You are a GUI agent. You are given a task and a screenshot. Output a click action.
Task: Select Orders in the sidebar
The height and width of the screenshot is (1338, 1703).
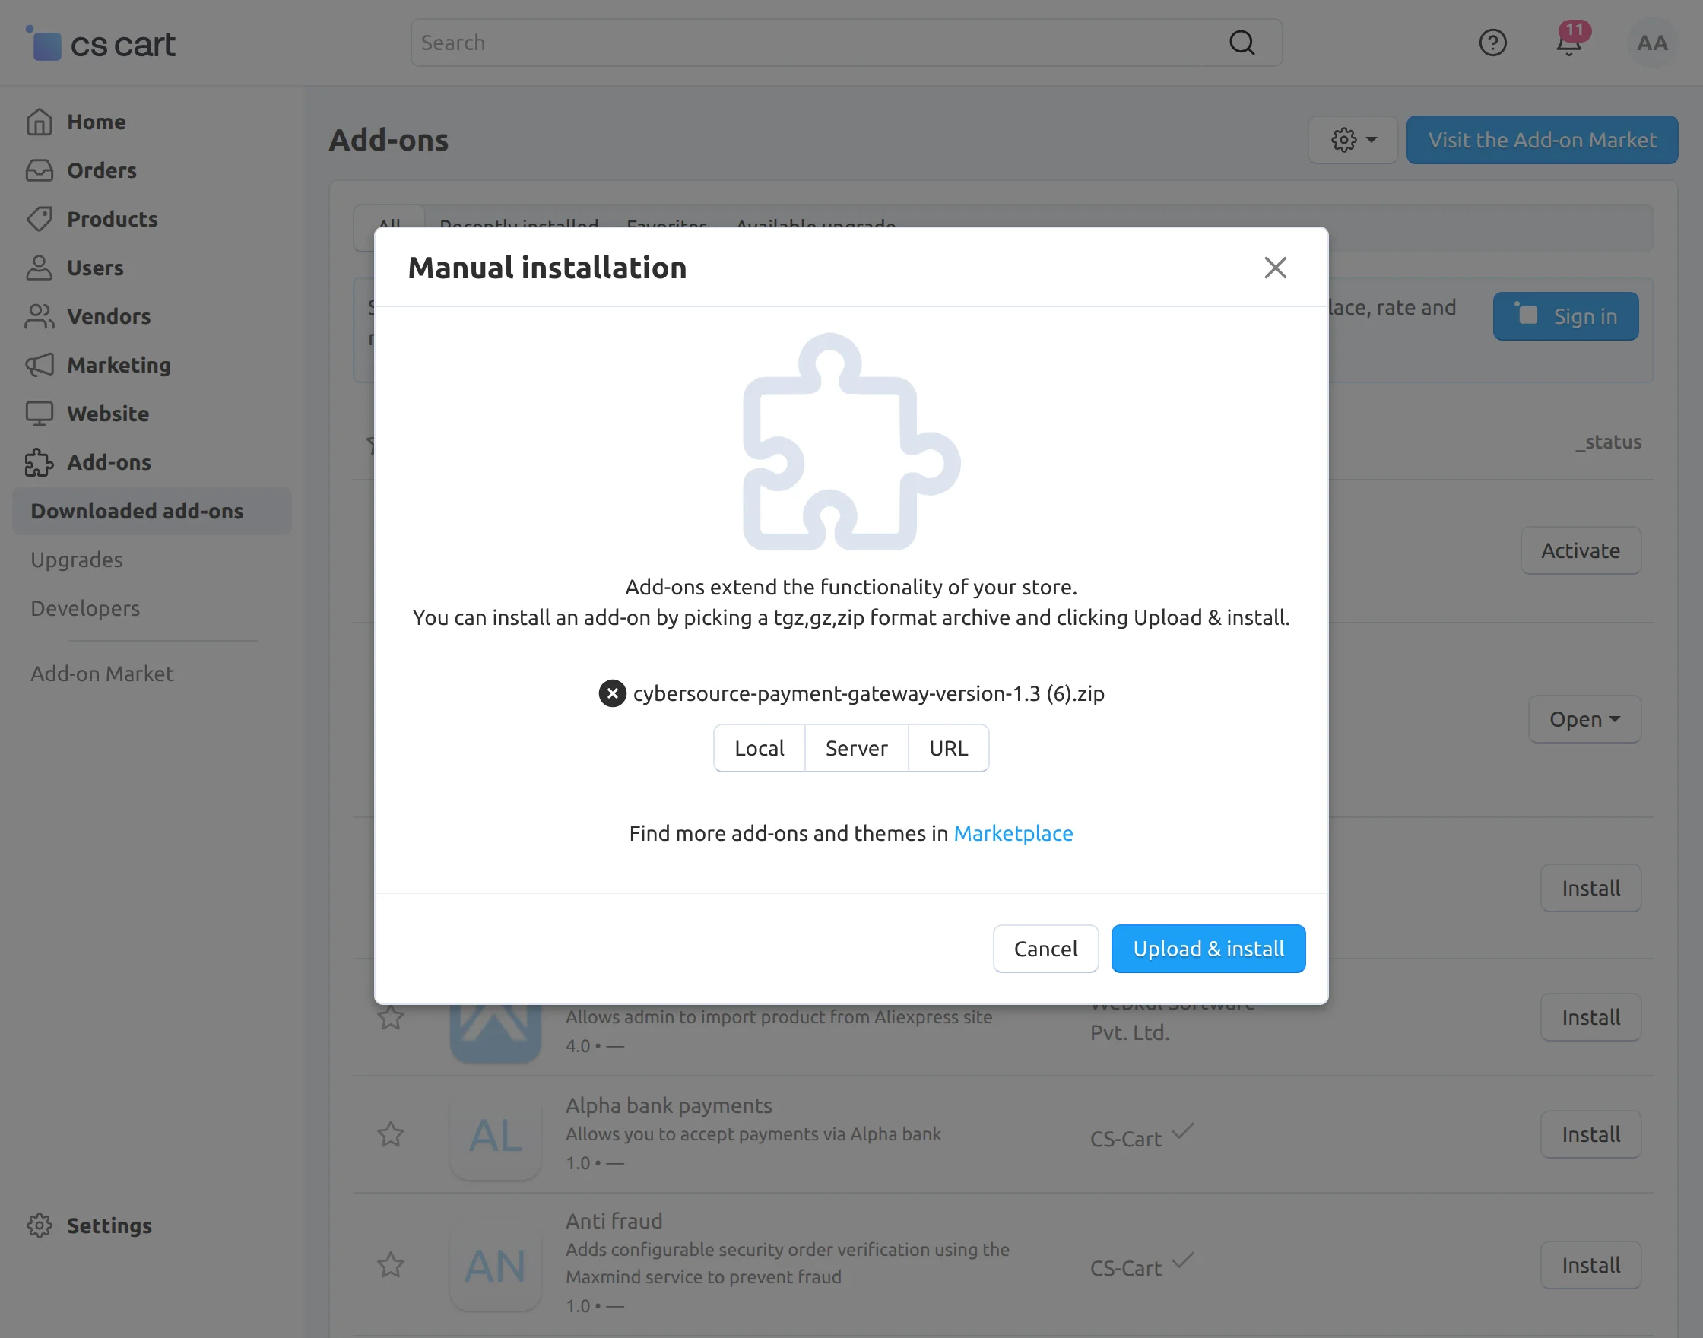click(100, 170)
